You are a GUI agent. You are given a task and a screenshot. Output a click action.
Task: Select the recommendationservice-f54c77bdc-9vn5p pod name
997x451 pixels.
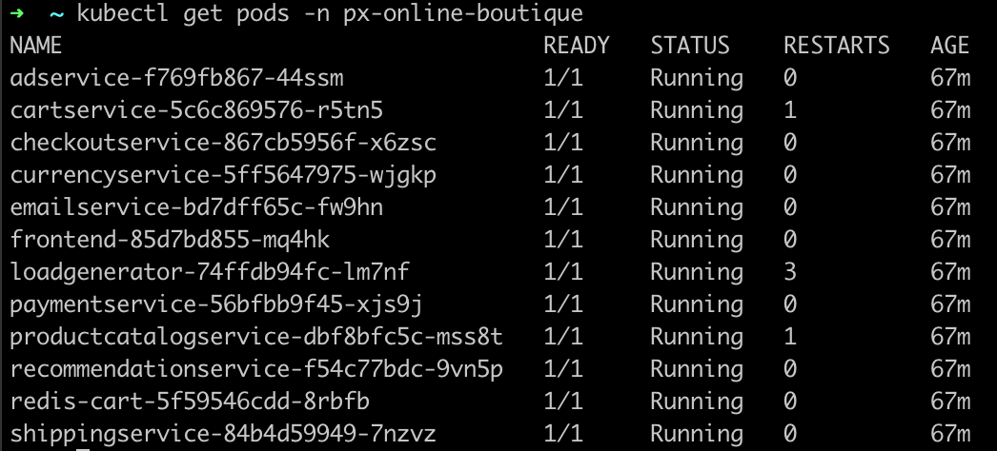256,369
